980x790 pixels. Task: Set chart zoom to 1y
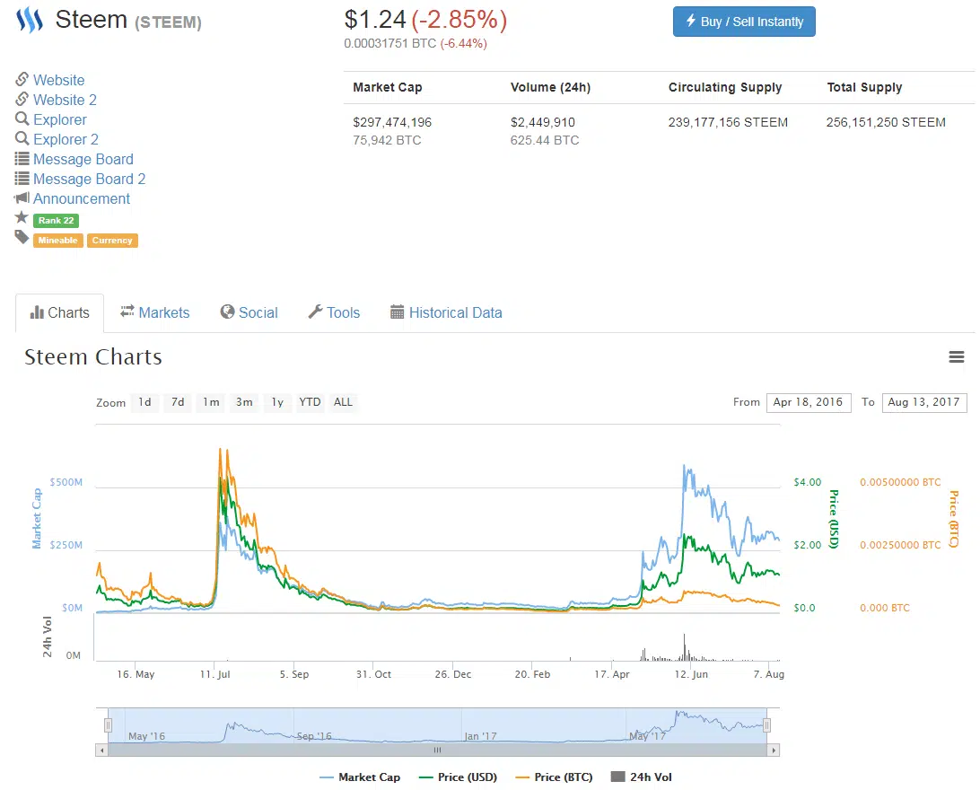tap(277, 402)
